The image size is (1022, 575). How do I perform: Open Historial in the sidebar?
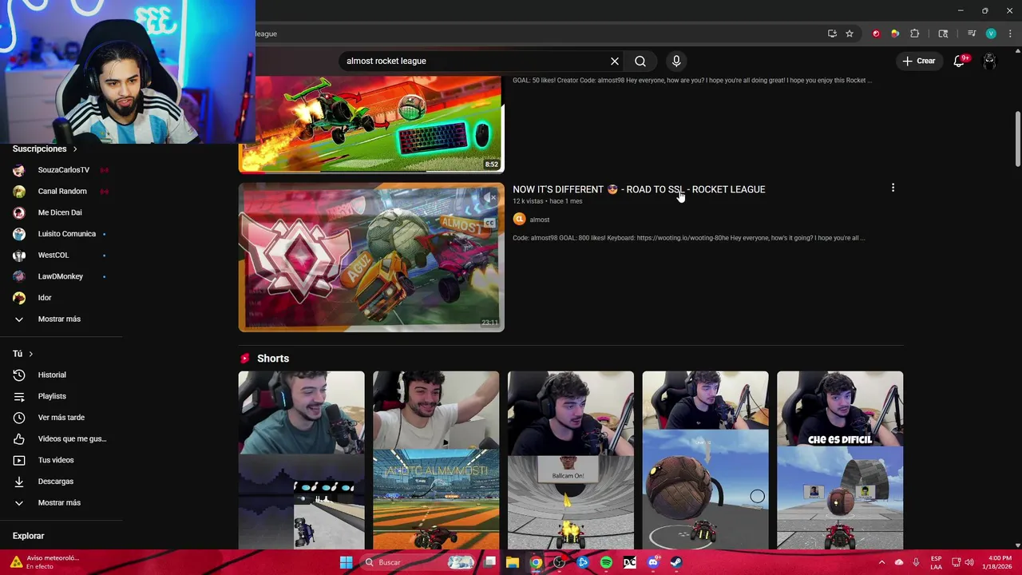pyautogui.click(x=52, y=375)
